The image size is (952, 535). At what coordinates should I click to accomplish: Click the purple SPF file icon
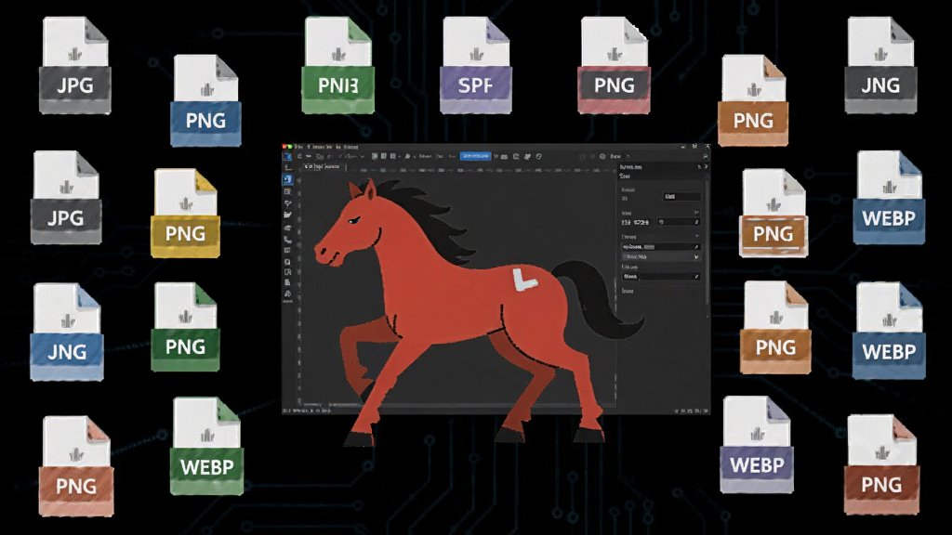pos(475,65)
